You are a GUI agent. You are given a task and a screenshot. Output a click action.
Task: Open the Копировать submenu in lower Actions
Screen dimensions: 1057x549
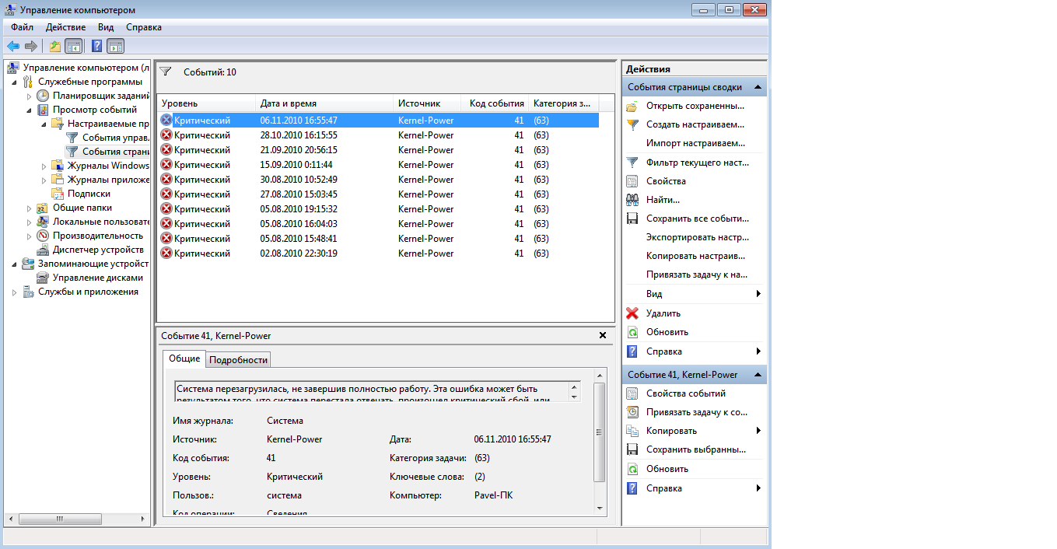pos(758,431)
